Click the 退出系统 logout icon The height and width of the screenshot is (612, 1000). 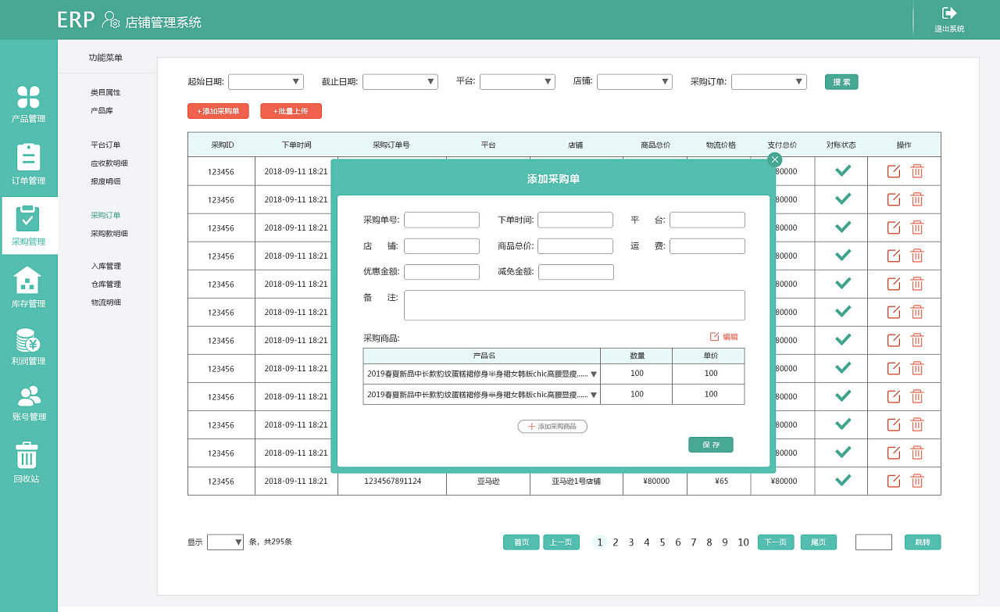pos(948,18)
